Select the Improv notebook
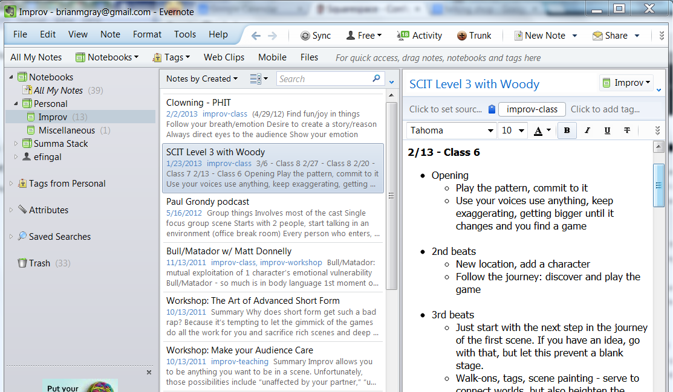This screenshot has width=673, height=392. [80, 117]
